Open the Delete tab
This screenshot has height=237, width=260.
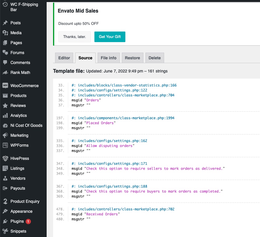point(154,58)
